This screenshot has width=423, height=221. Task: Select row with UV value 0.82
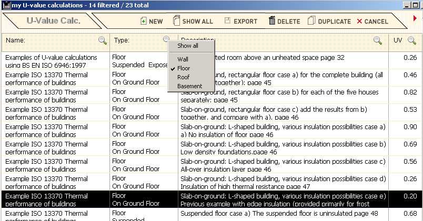click(x=211, y=96)
